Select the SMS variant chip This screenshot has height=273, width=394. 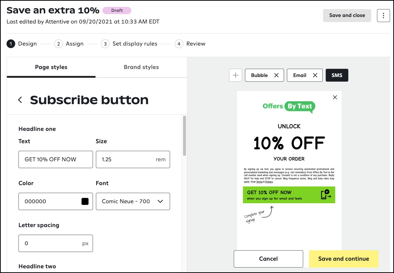click(337, 75)
